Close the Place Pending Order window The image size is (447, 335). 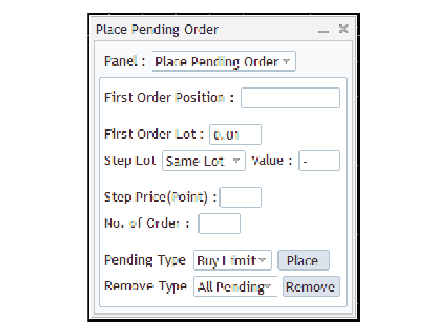click(x=343, y=29)
